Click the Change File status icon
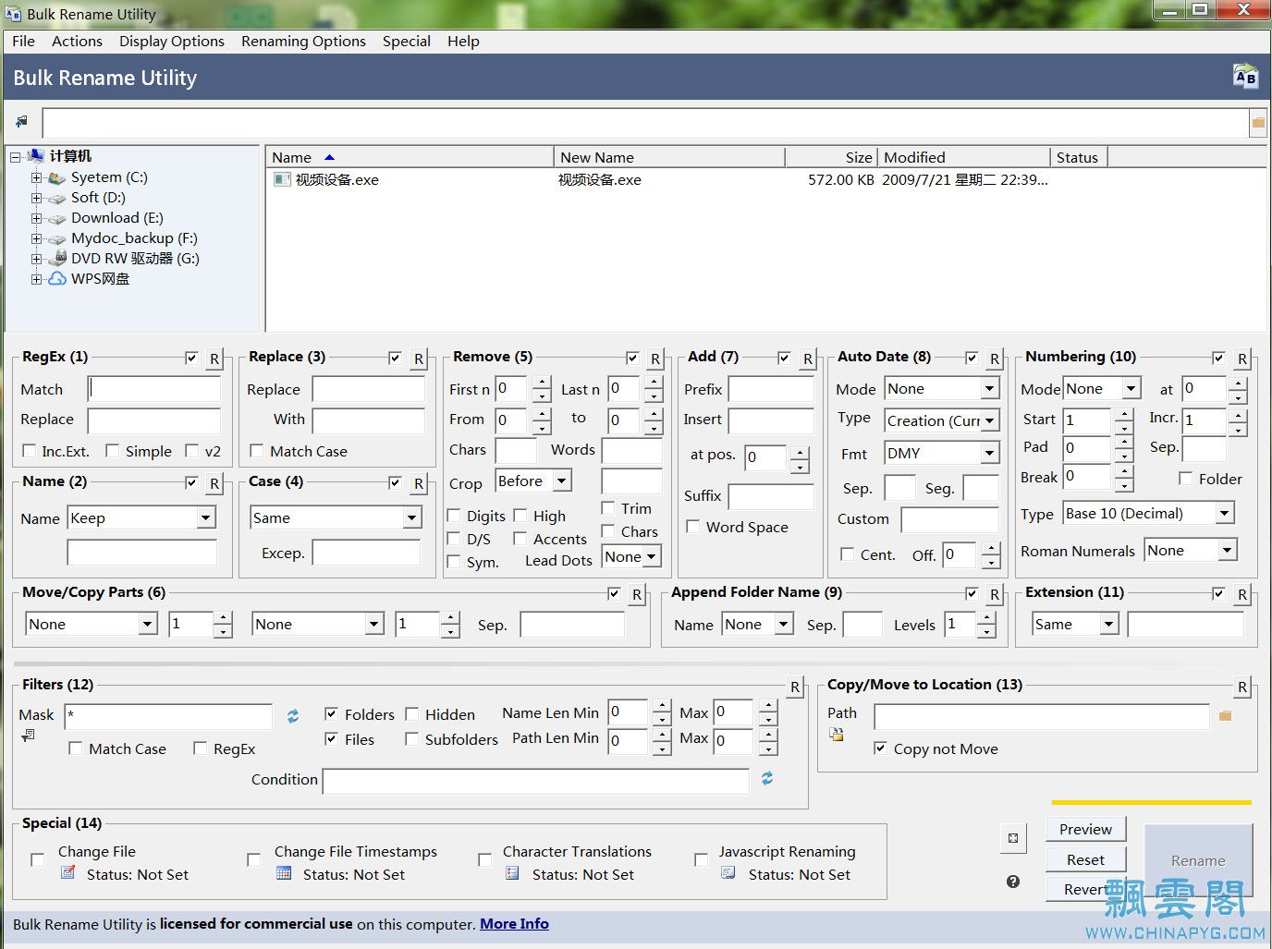 [x=68, y=872]
